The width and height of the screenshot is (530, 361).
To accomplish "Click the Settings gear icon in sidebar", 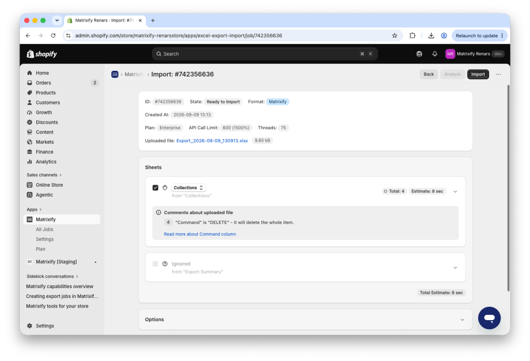I will 30,326.
